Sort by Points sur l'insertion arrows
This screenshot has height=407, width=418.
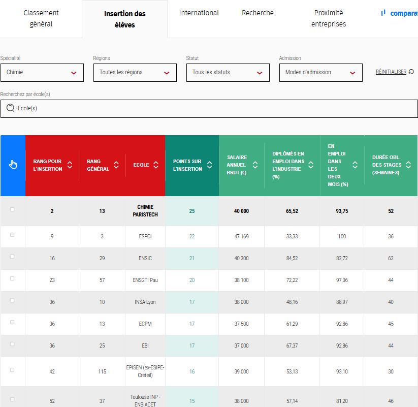click(210, 165)
